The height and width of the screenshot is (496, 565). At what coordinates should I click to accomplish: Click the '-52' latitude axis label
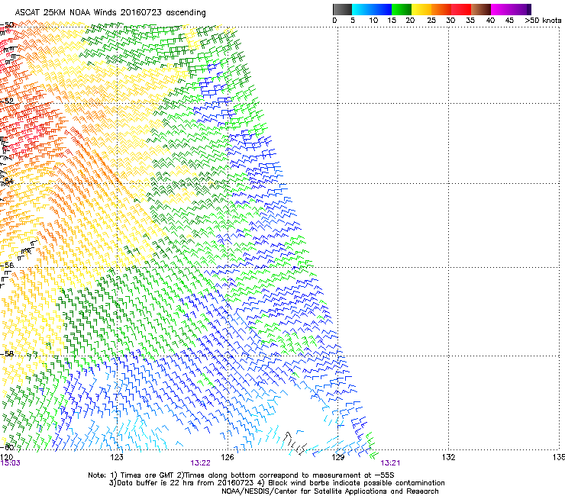[x=7, y=101]
